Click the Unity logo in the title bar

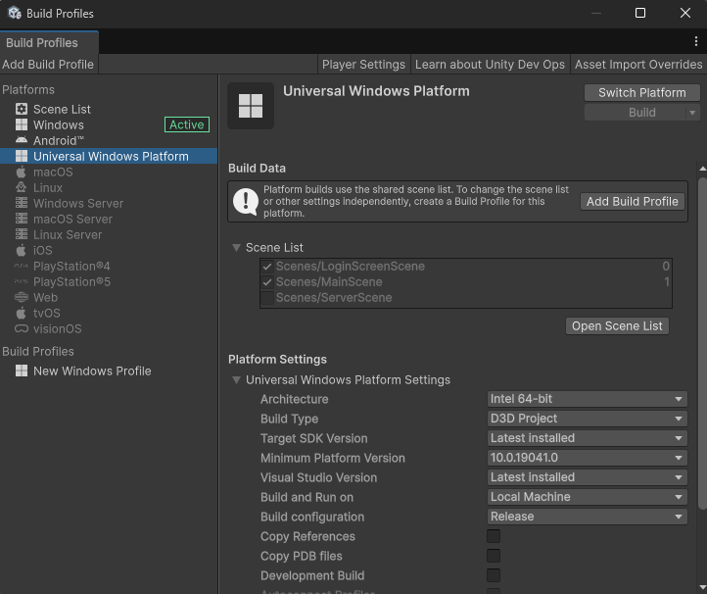[x=15, y=13]
